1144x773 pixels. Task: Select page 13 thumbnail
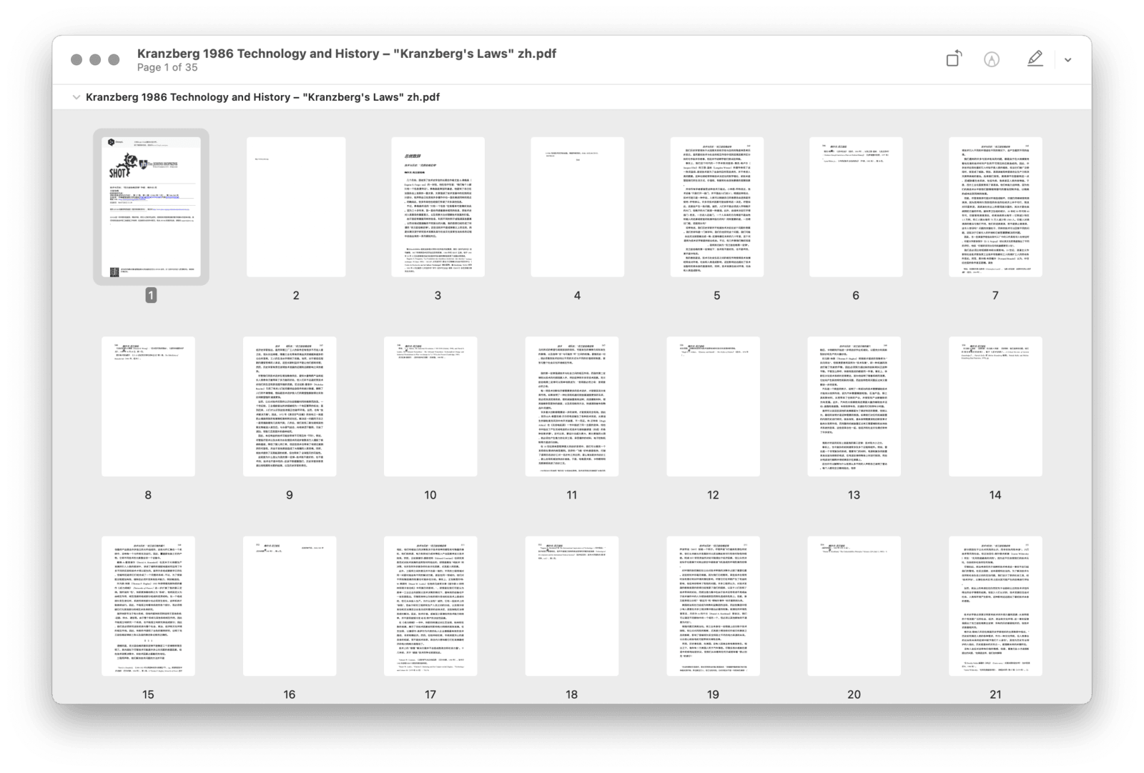tap(854, 407)
